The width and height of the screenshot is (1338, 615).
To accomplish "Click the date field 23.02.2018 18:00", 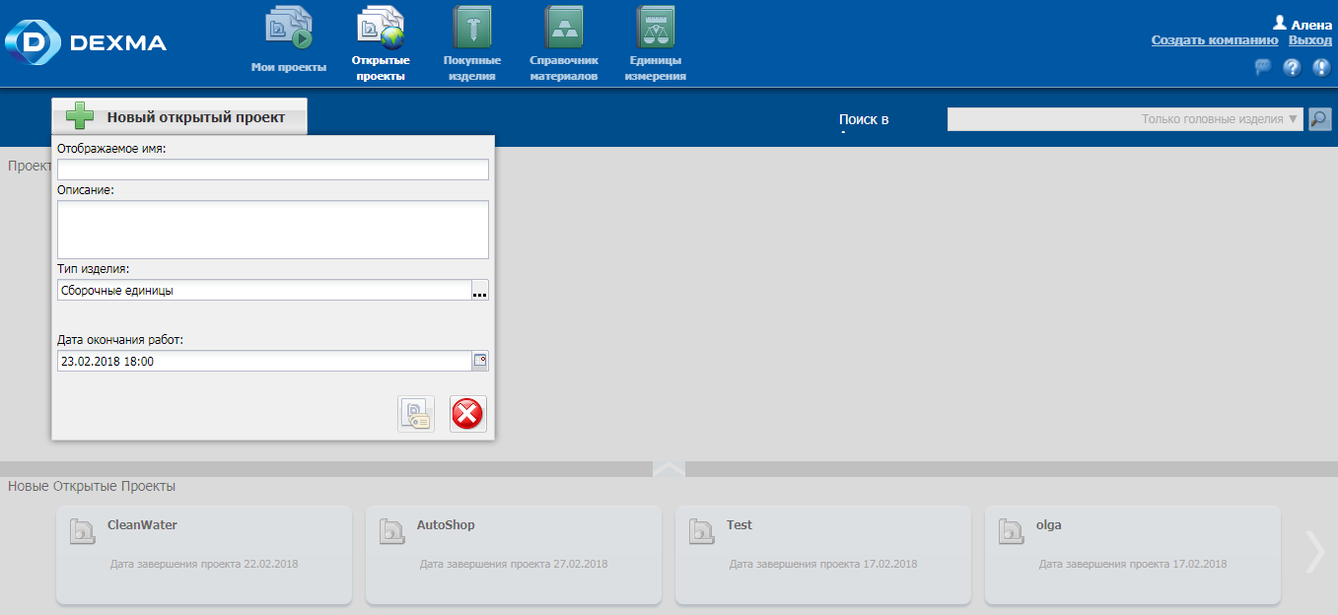I will pos(264,361).
